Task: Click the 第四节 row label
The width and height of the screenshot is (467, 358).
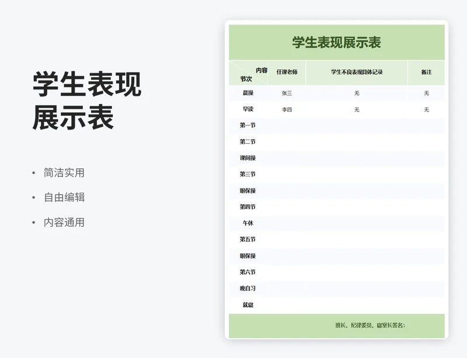Action: (x=248, y=207)
